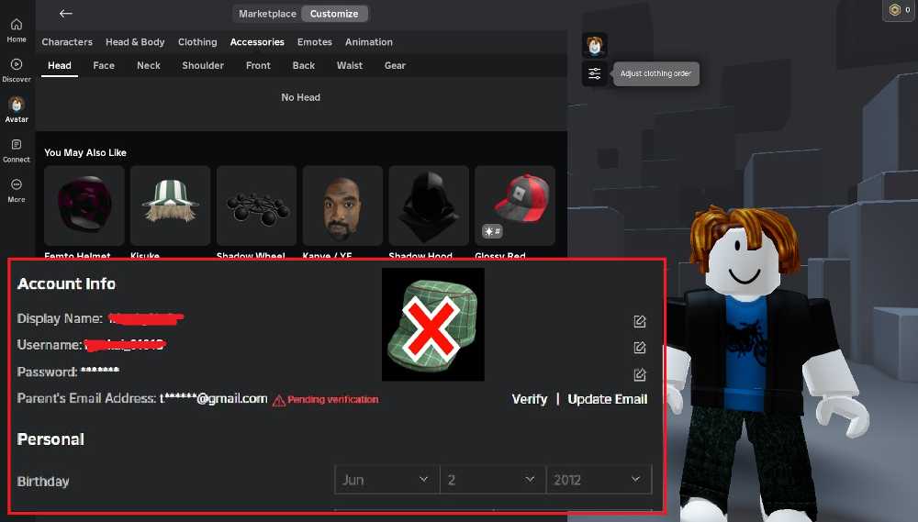
Task: Click the Birthday label
Action: (x=43, y=482)
